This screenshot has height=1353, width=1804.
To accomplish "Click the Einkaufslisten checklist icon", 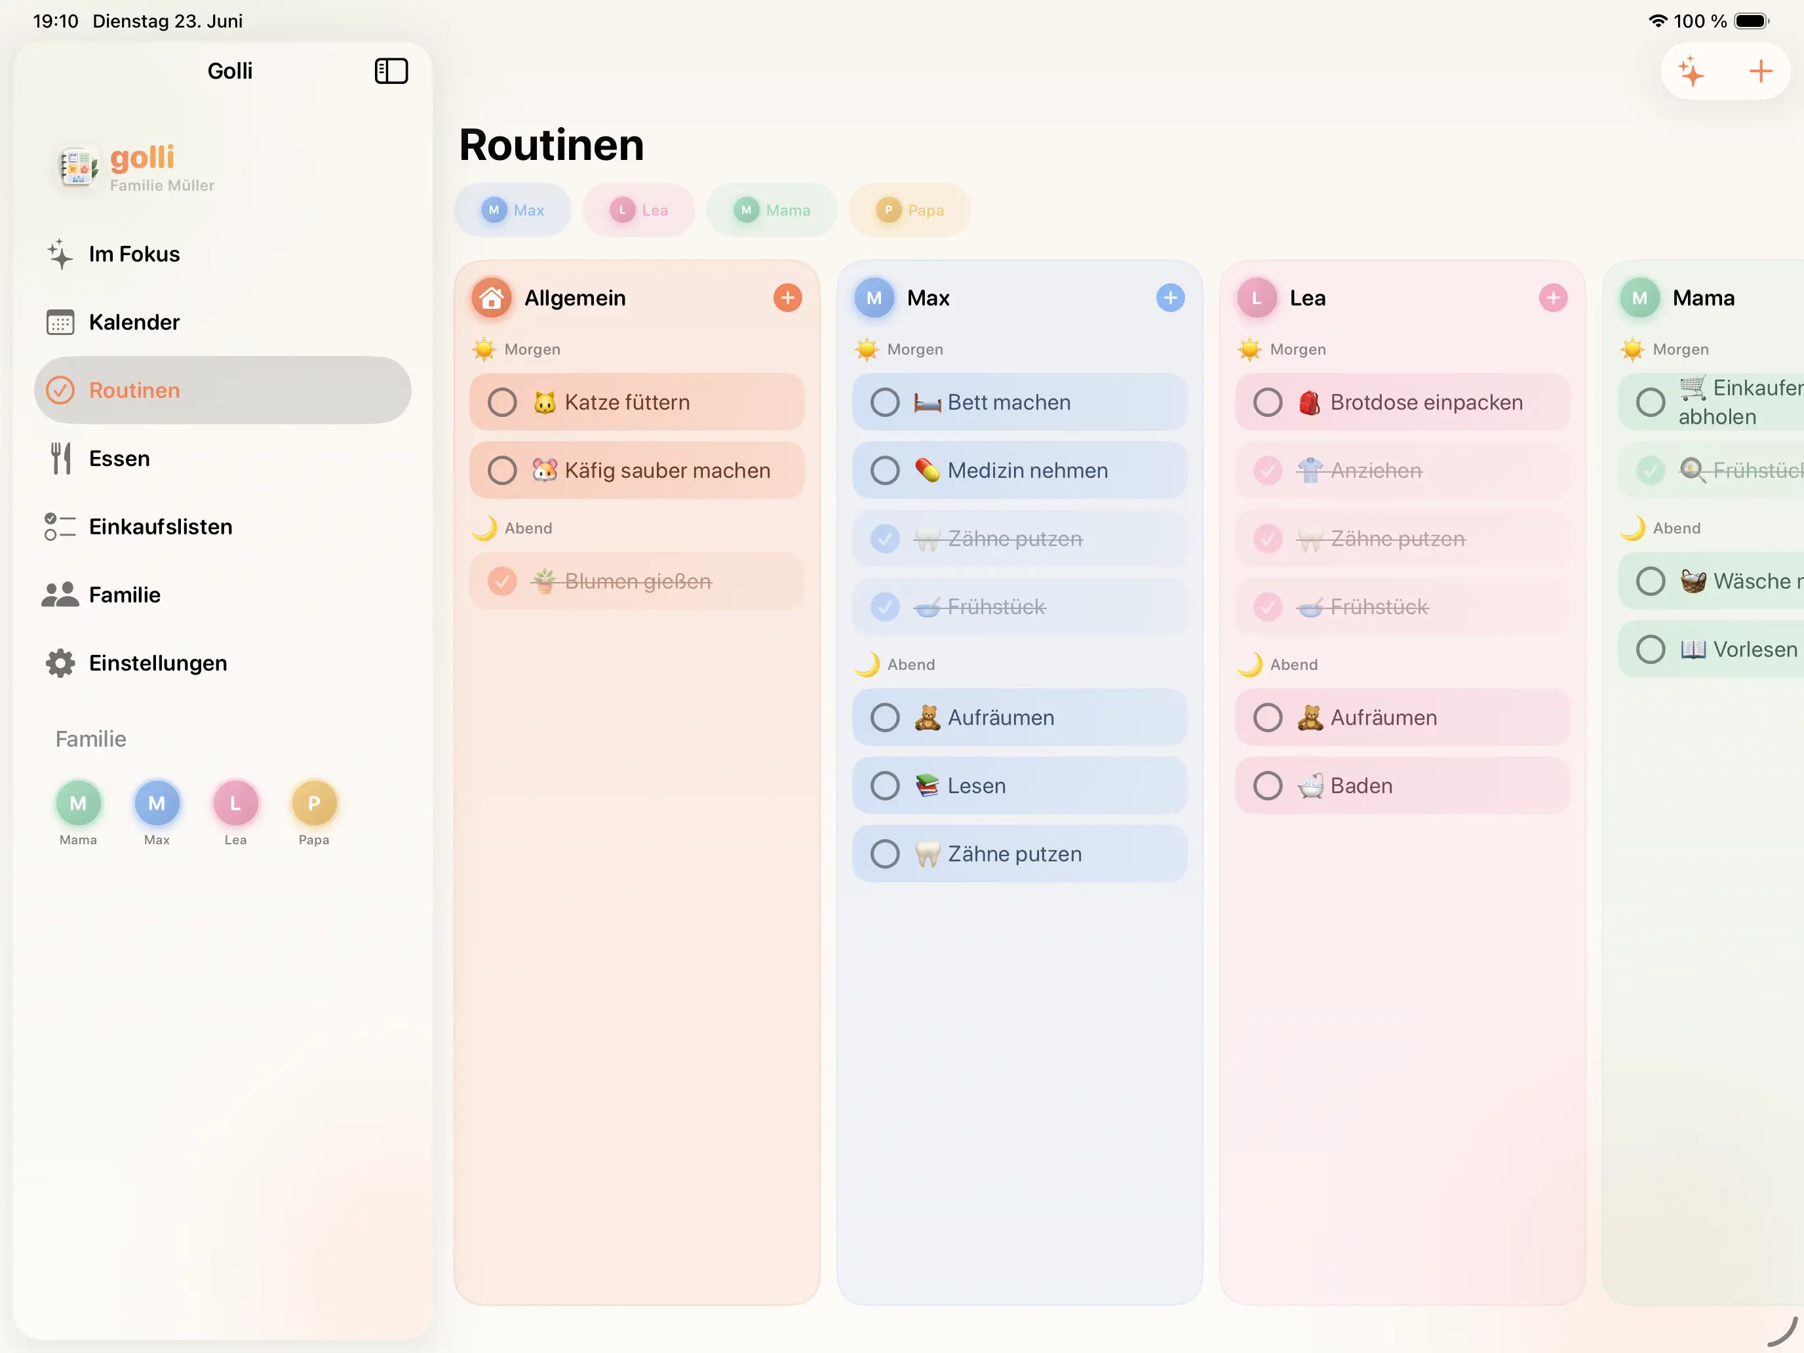I will tap(60, 527).
